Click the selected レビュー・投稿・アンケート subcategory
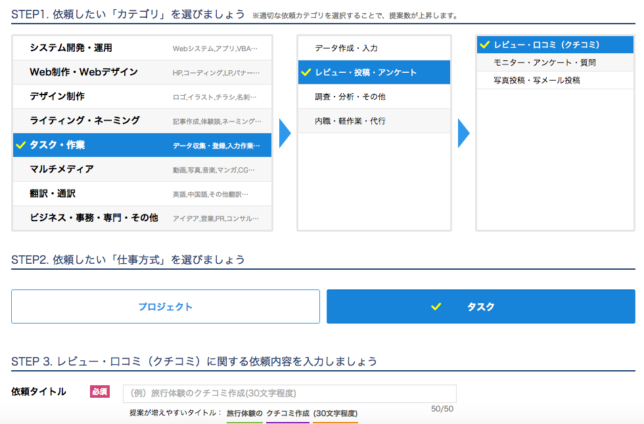The height and width of the screenshot is (424, 644). (374, 72)
